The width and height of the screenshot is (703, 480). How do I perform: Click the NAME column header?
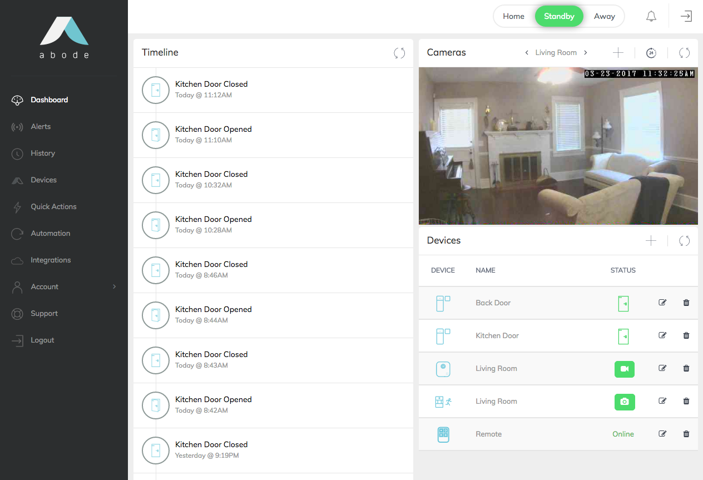485,271
